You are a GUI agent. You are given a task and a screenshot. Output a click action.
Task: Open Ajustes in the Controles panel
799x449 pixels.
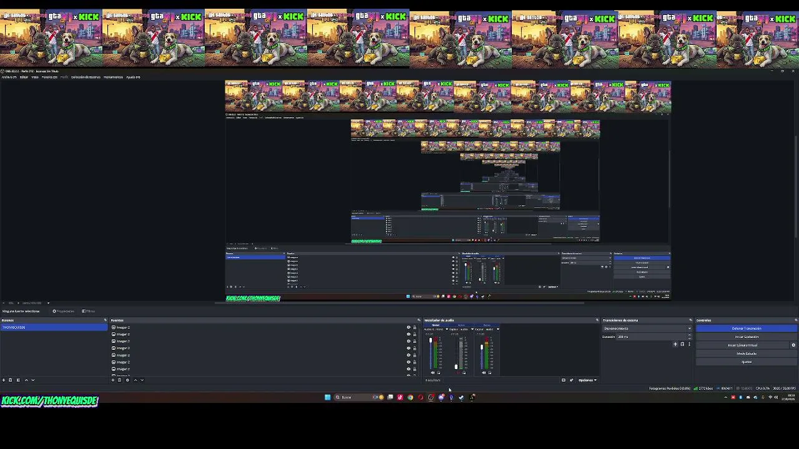pyautogui.click(x=747, y=362)
